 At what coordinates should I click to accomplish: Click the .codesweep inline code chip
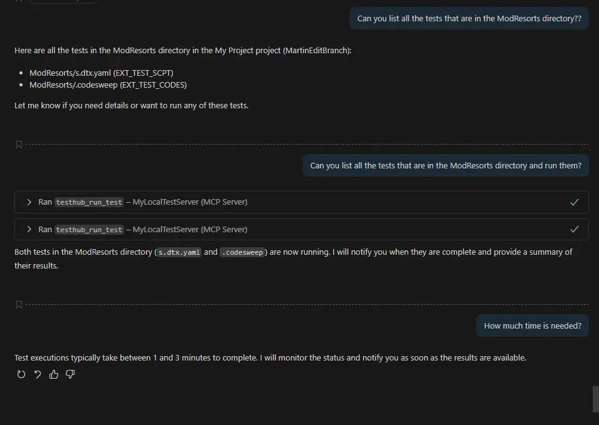point(242,252)
